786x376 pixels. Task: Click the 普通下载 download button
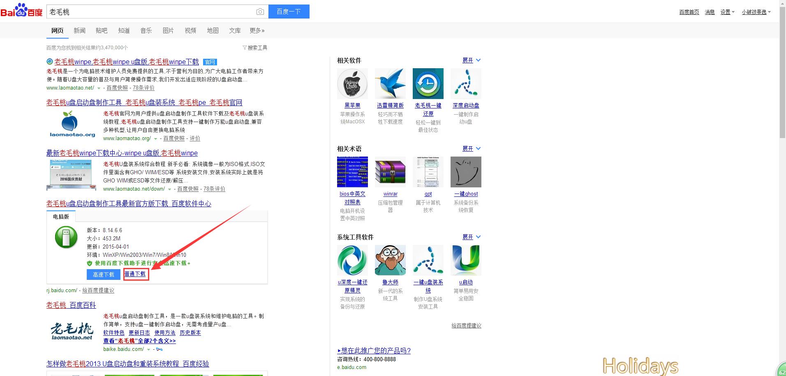click(136, 274)
